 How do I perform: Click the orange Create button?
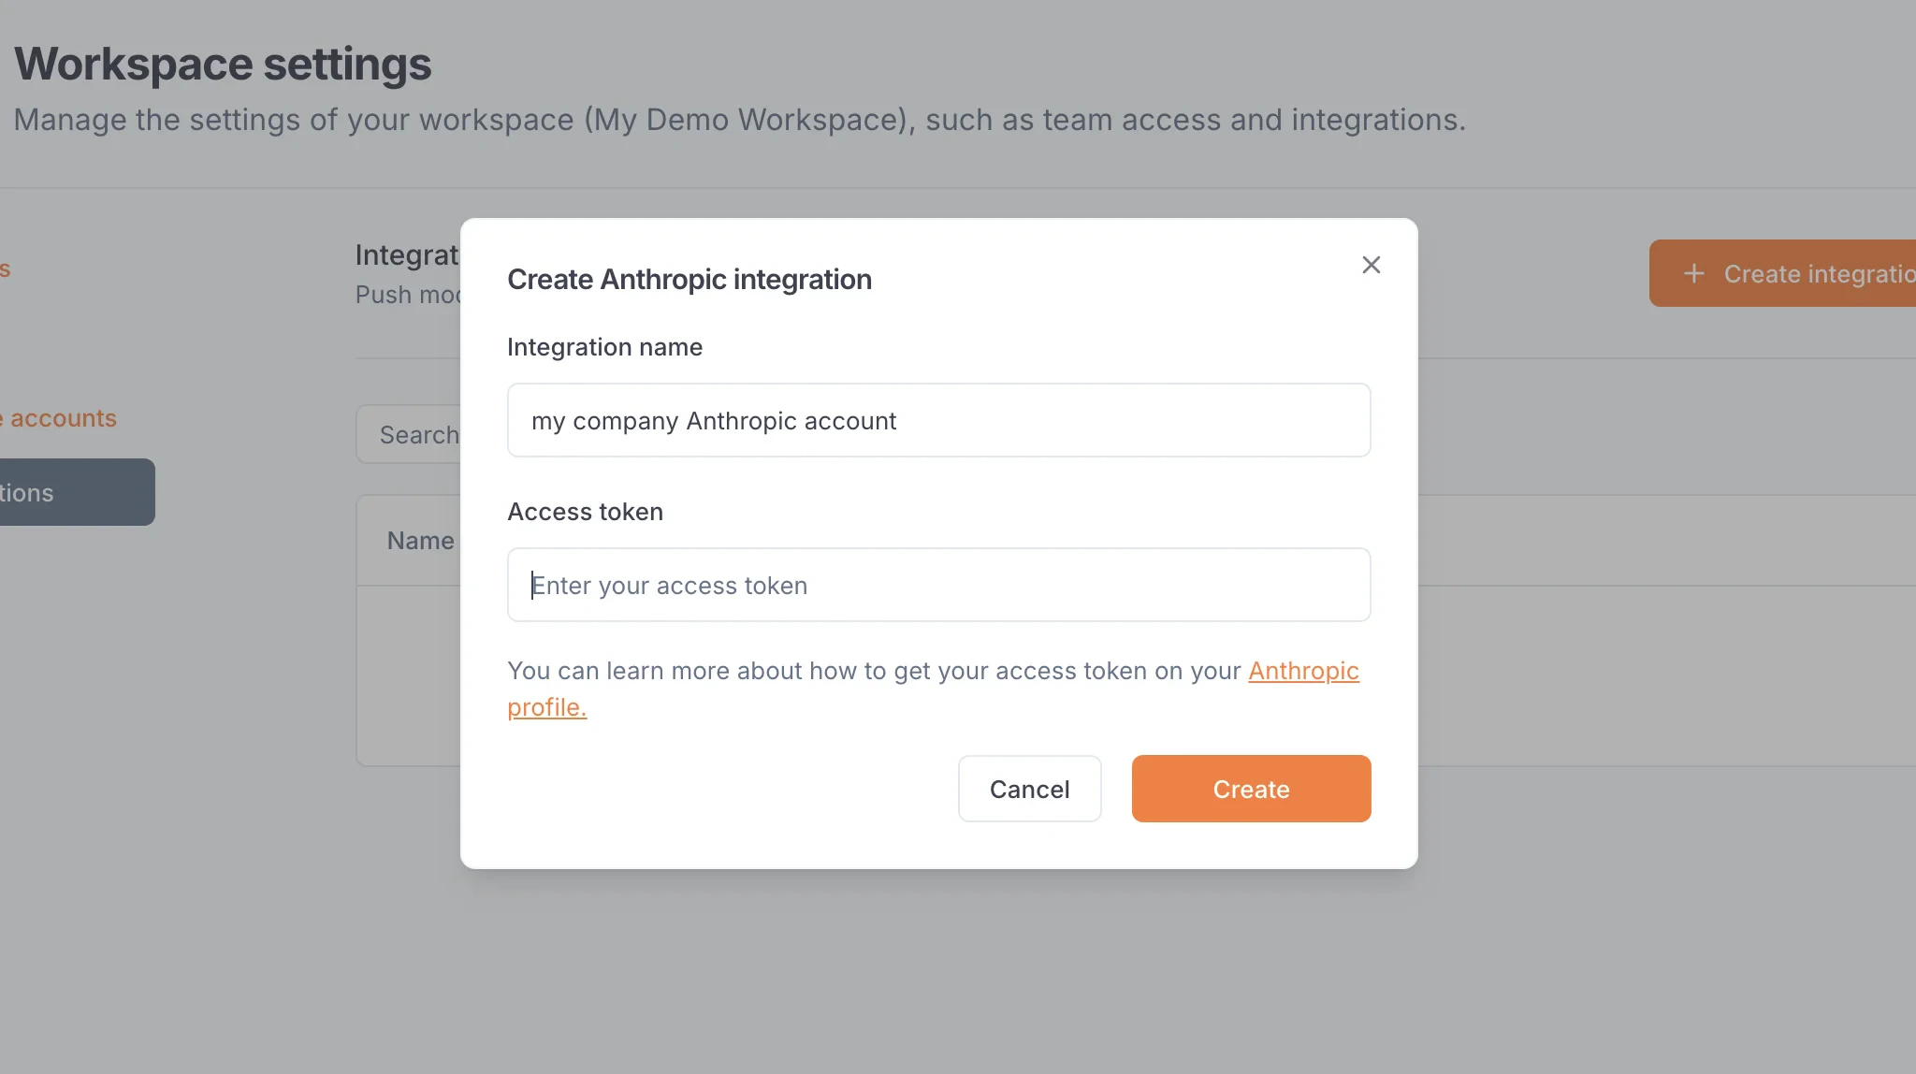pyautogui.click(x=1251, y=789)
